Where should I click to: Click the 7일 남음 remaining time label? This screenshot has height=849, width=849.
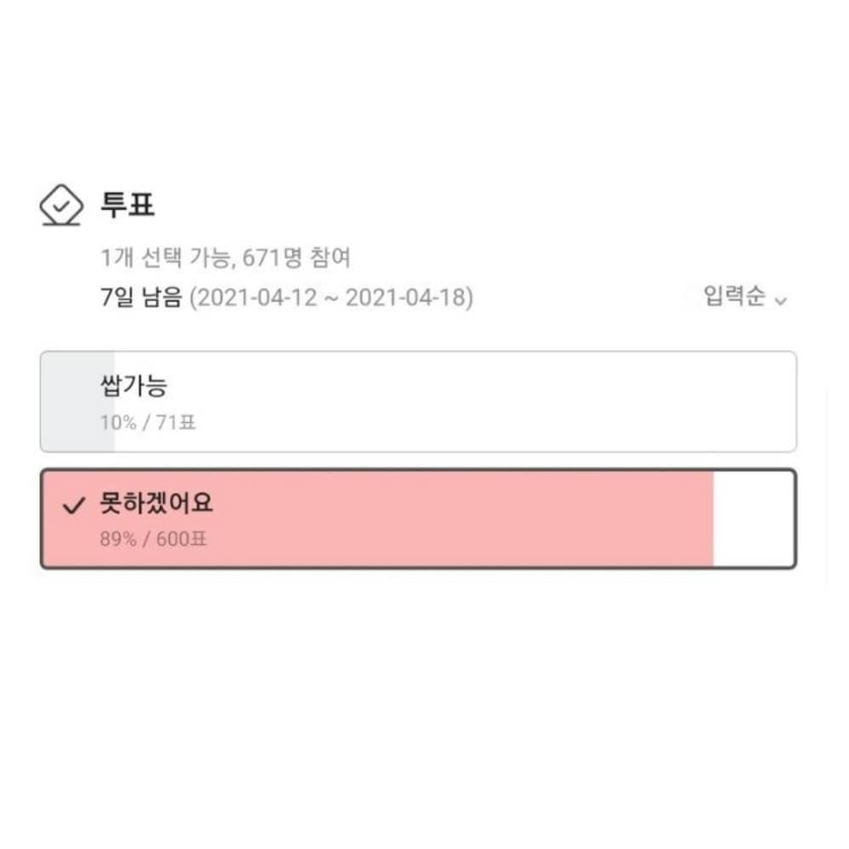(140, 298)
